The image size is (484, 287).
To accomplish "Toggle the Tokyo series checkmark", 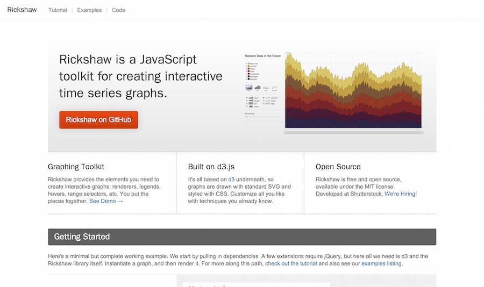I will coord(246,69).
